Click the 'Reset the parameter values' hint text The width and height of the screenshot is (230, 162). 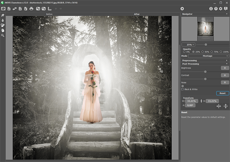point(203,117)
